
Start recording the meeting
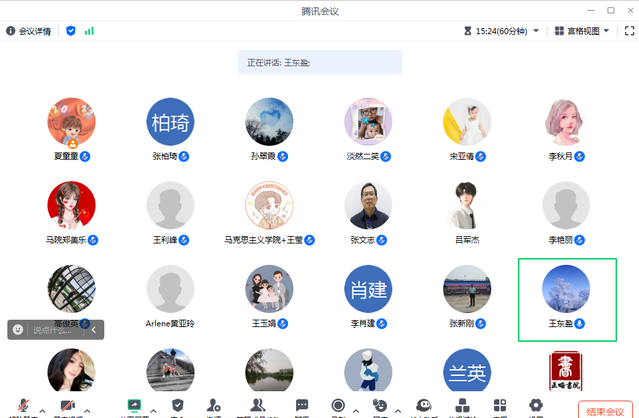338,406
